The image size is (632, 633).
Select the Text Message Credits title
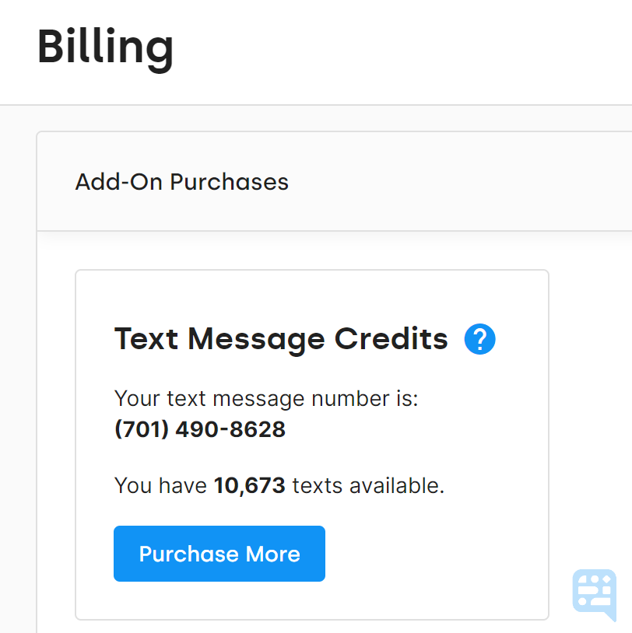(281, 339)
